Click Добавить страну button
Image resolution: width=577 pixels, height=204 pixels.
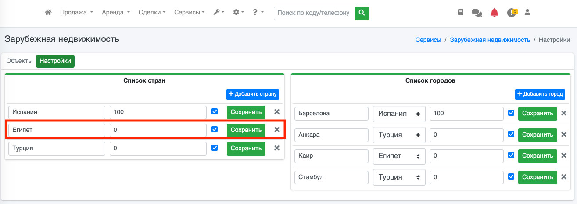click(x=252, y=94)
